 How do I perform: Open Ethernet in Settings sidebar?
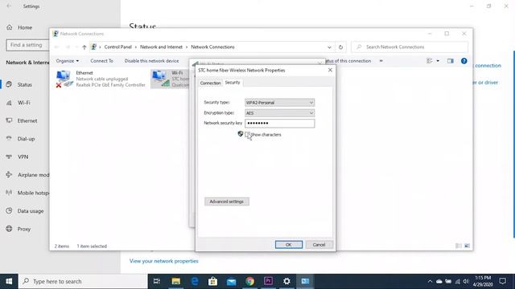[x=27, y=121]
